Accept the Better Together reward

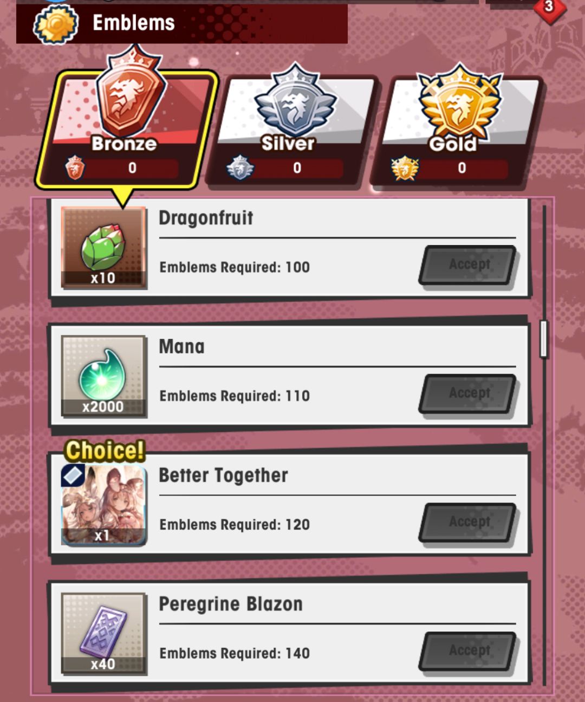[x=469, y=523]
